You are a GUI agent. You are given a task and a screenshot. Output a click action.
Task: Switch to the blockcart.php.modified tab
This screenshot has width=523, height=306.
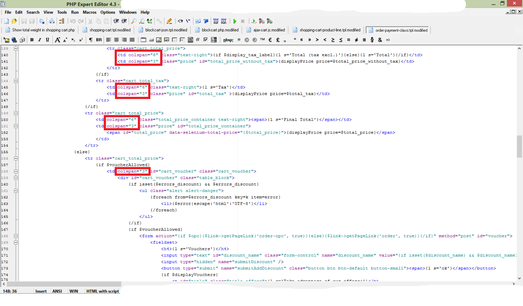pyautogui.click(x=220, y=30)
